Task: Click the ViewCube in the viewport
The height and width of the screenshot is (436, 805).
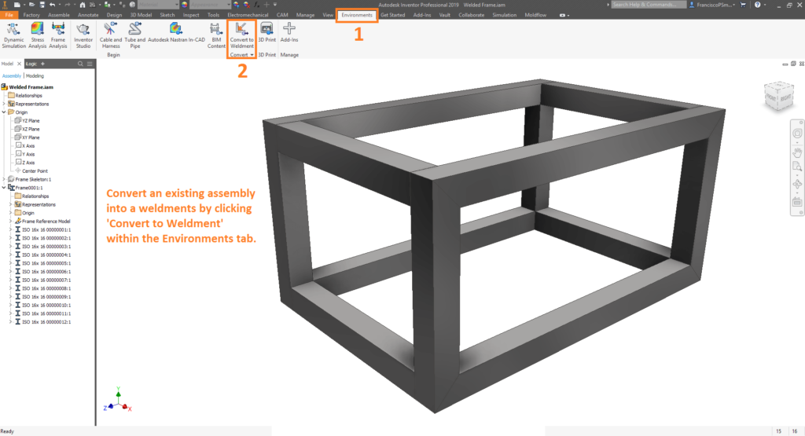Action: coord(779,96)
